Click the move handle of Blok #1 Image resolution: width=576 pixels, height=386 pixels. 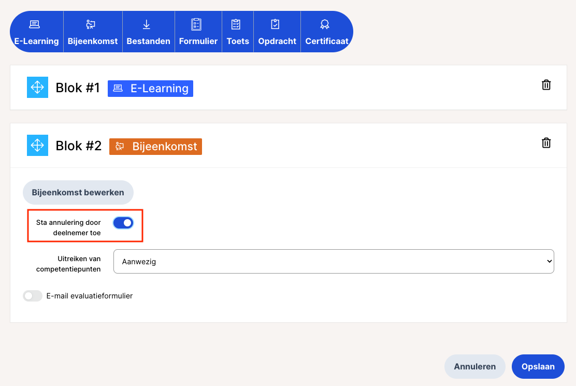pyautogui.click(x=37, y=88)
